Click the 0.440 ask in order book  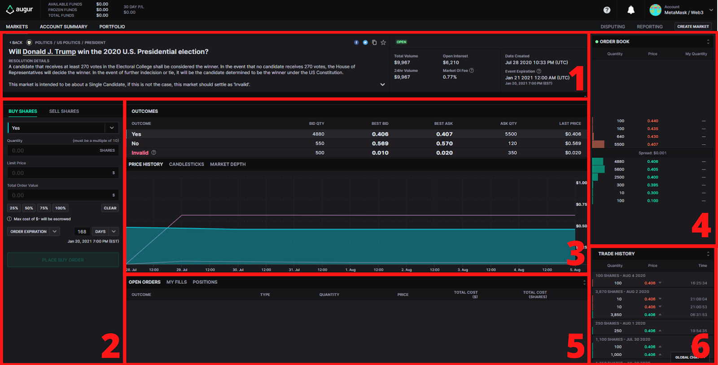pos(652,121)
